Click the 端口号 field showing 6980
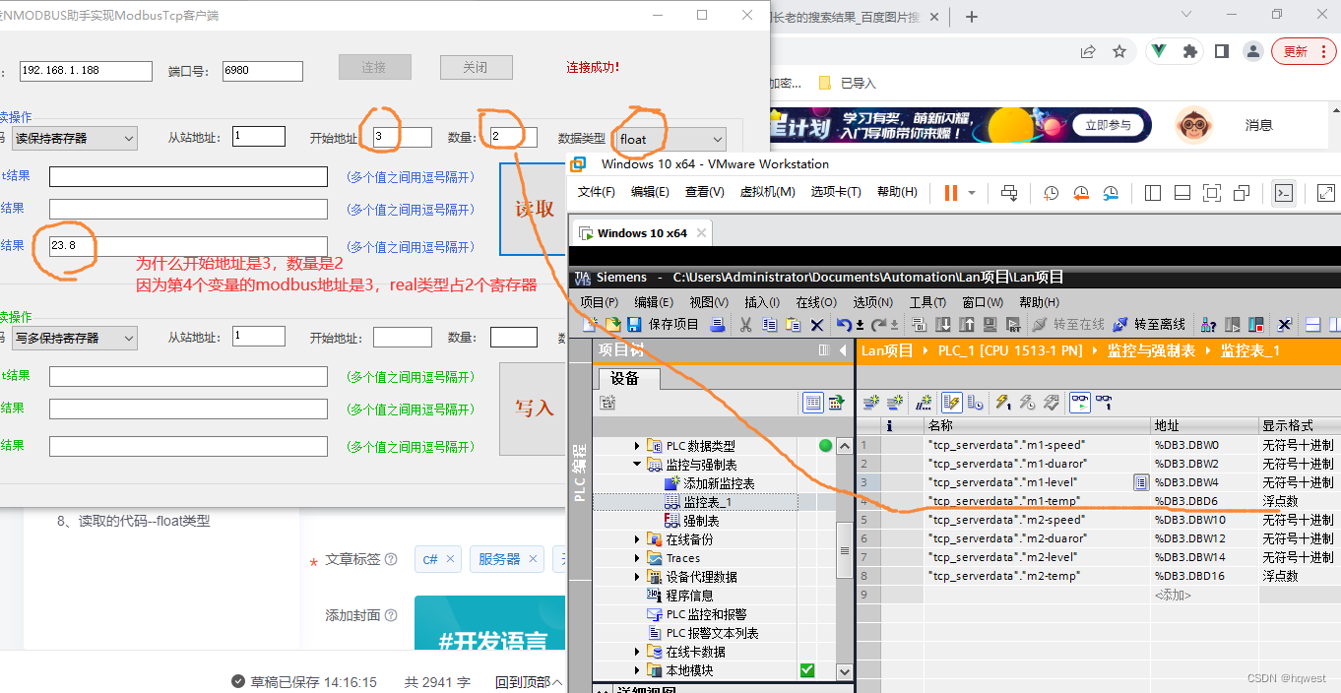Image resolution: width=1341 pixels, height=693 pixels. 262,71
